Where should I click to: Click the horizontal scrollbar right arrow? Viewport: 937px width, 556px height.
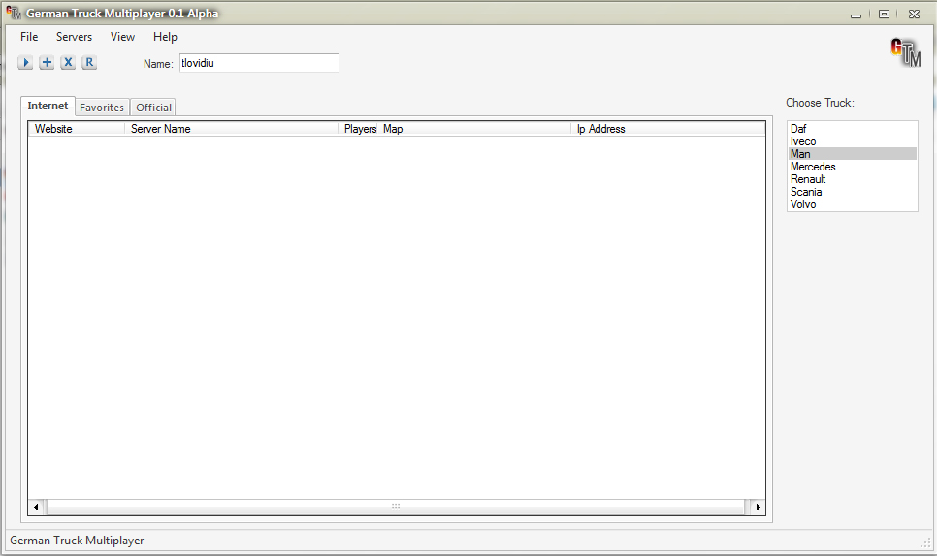pos(758,507)
